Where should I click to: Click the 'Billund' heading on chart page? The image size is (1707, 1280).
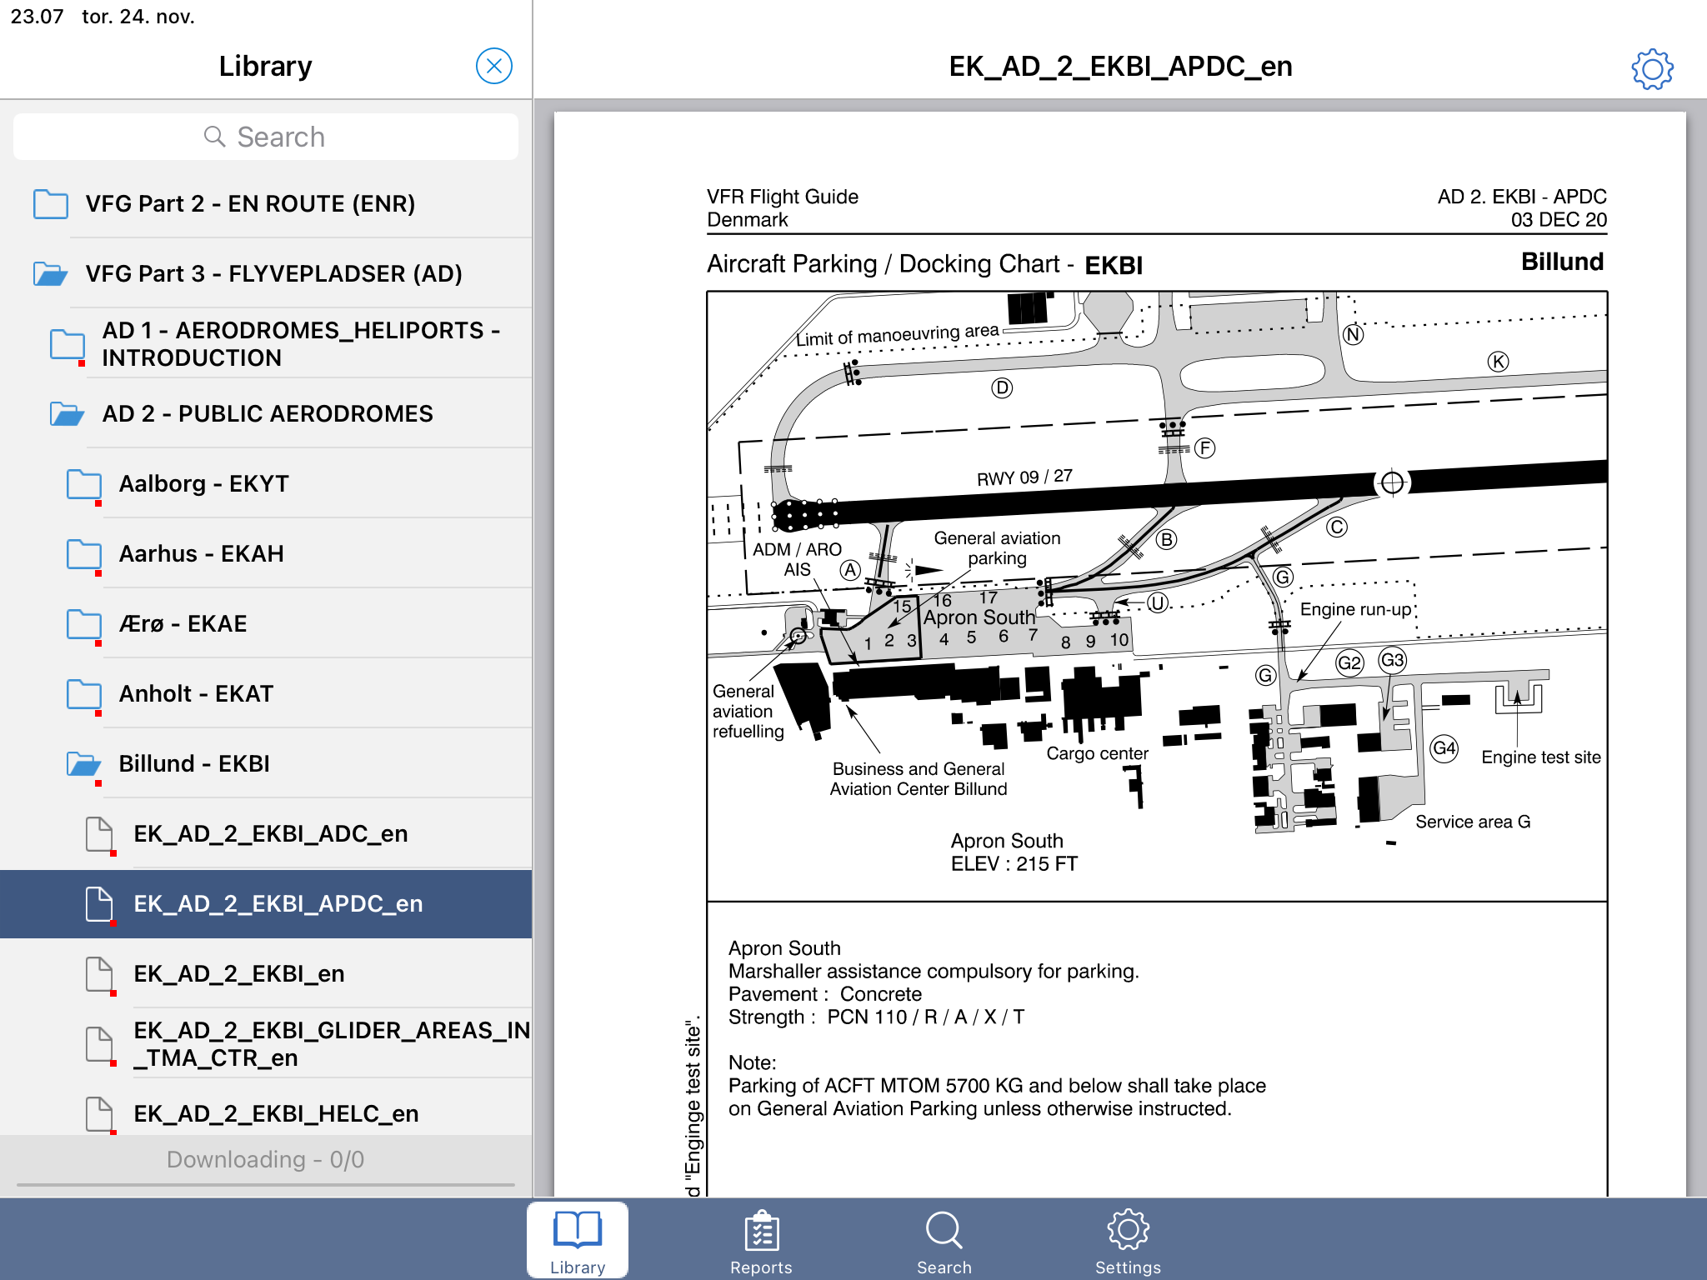[x=1562, y=262]
